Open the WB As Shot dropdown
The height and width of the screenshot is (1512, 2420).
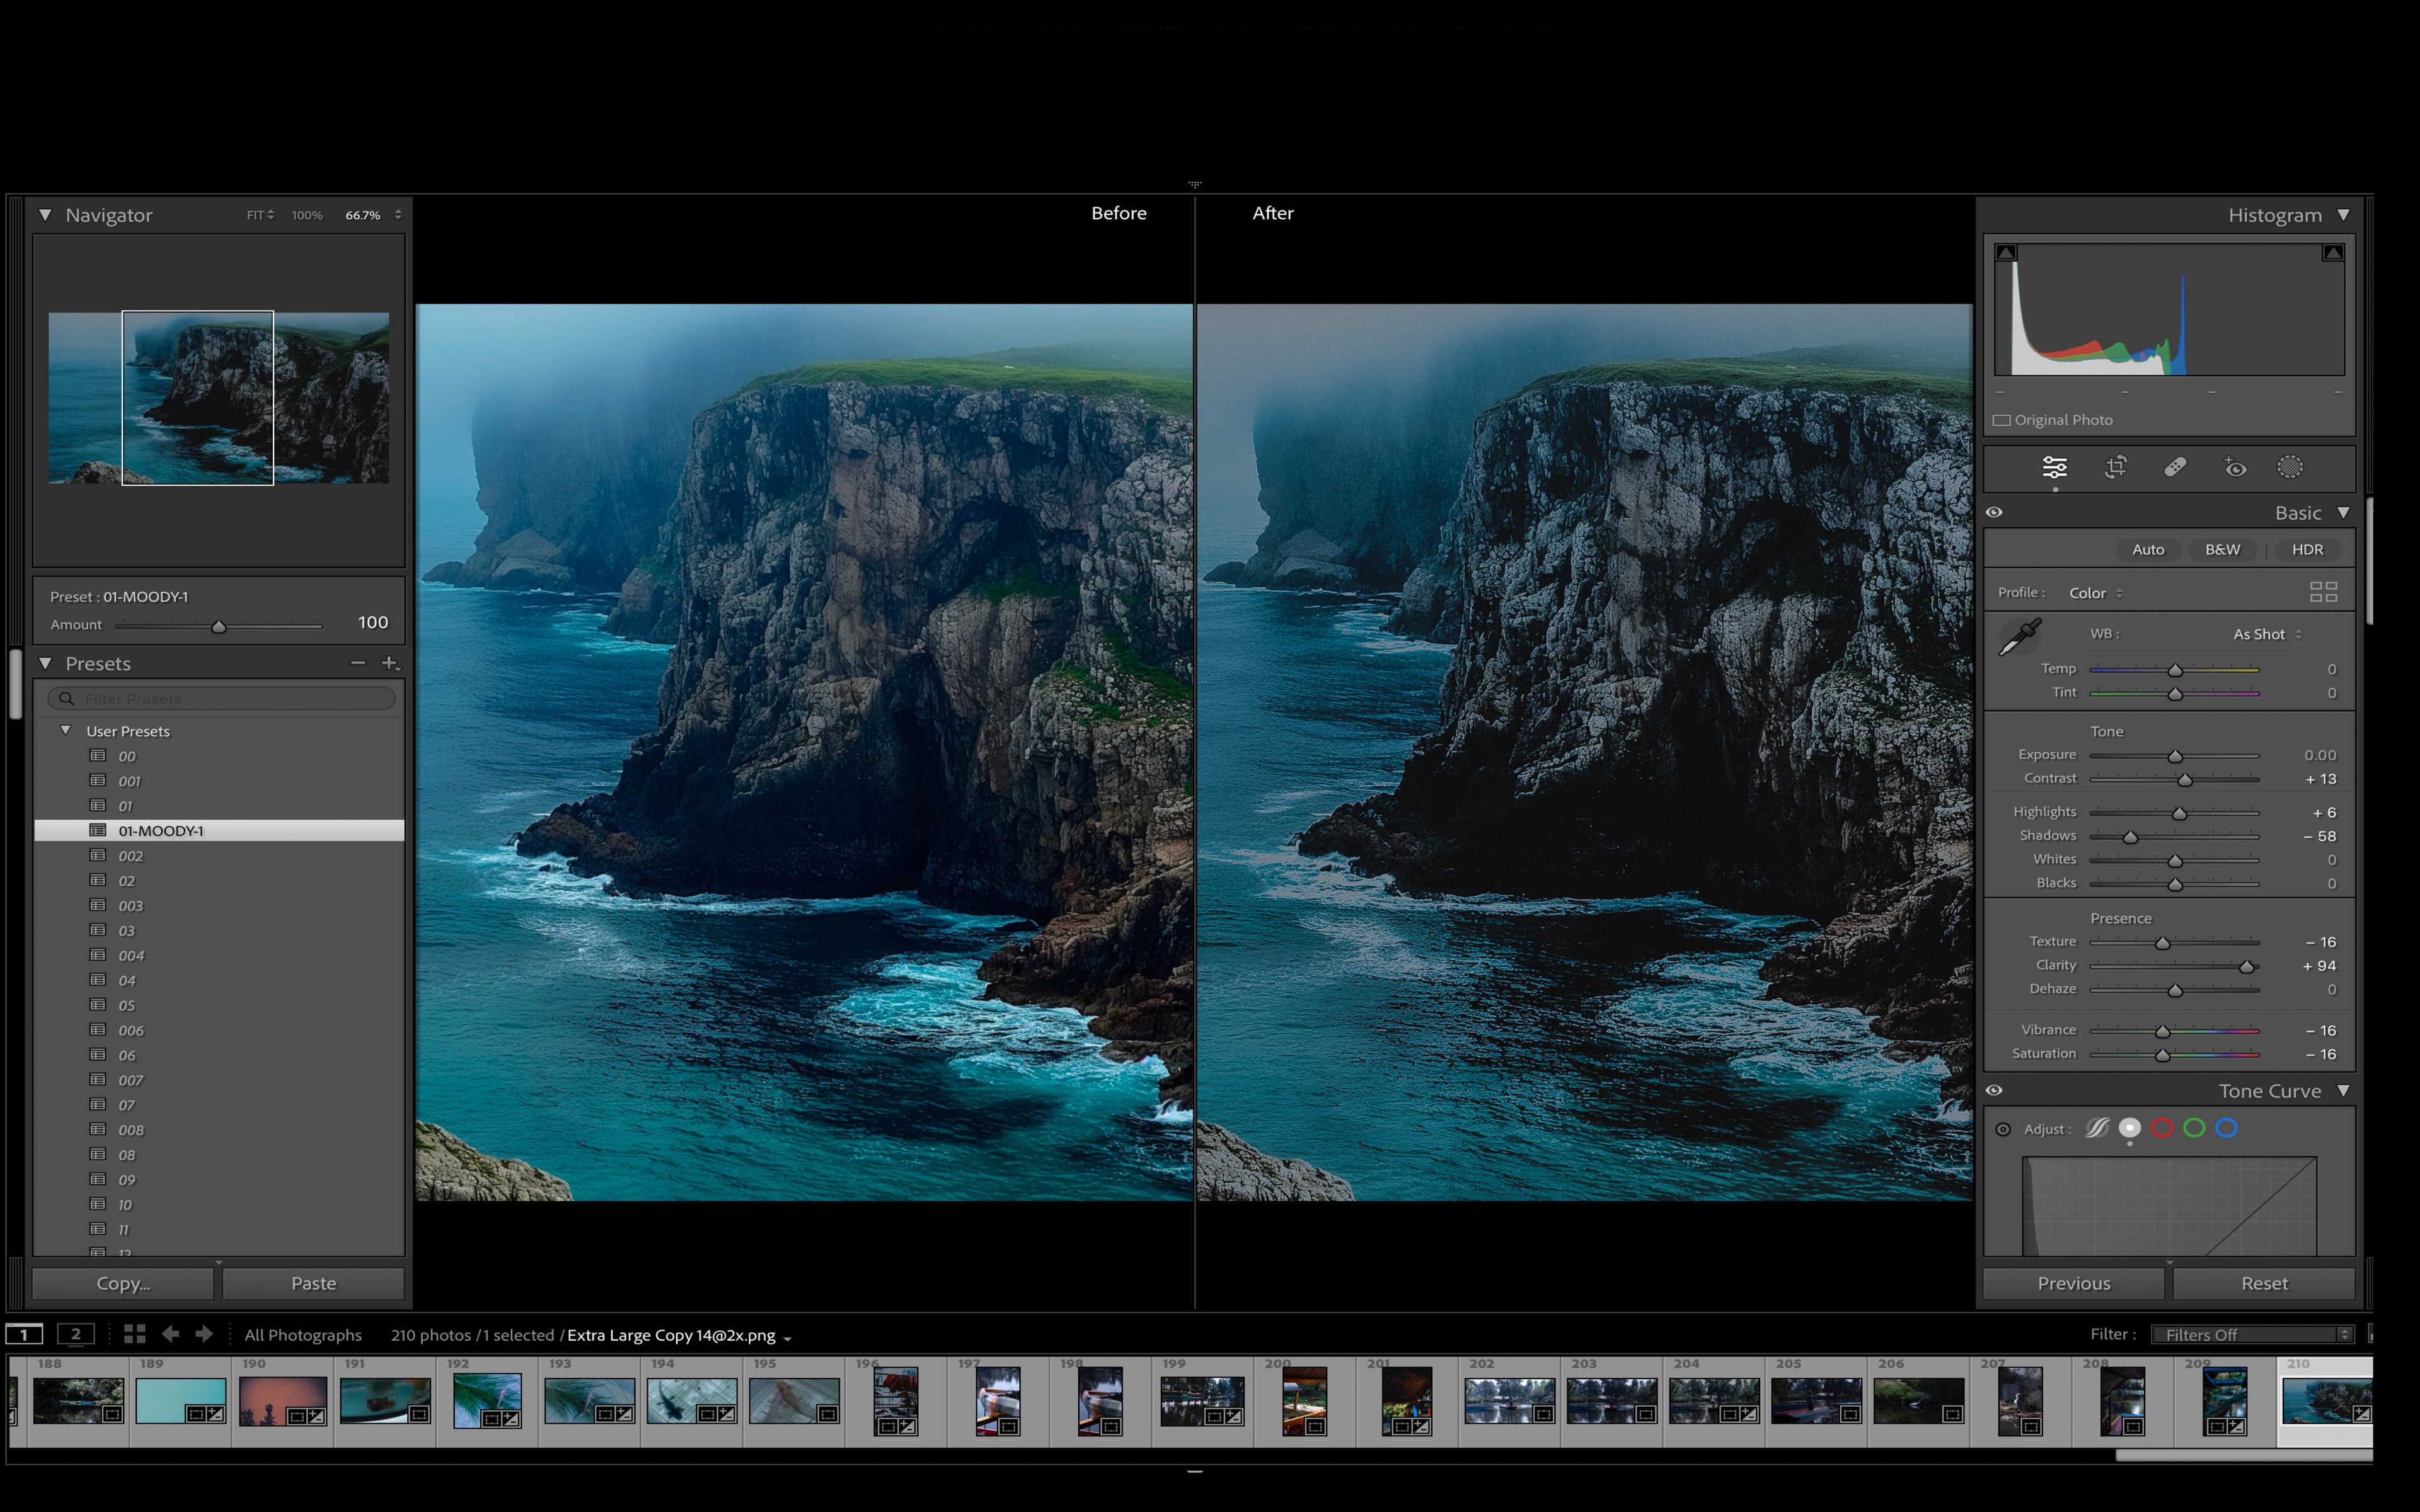[x=2267, y=634]
